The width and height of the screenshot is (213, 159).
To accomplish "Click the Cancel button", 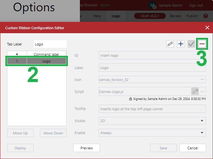I will (x=192, y=148).
